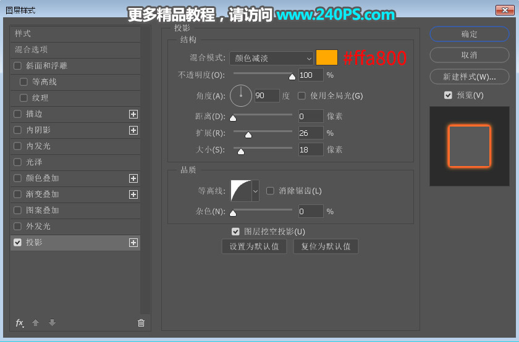The width and height of the screenshot is (519, 342).
Task: Move effect down with the down arrow
Action: pos(52,322)
